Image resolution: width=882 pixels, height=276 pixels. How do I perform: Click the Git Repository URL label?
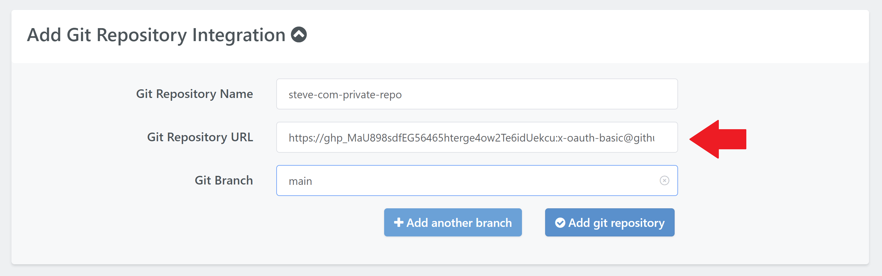click(200, 137)
